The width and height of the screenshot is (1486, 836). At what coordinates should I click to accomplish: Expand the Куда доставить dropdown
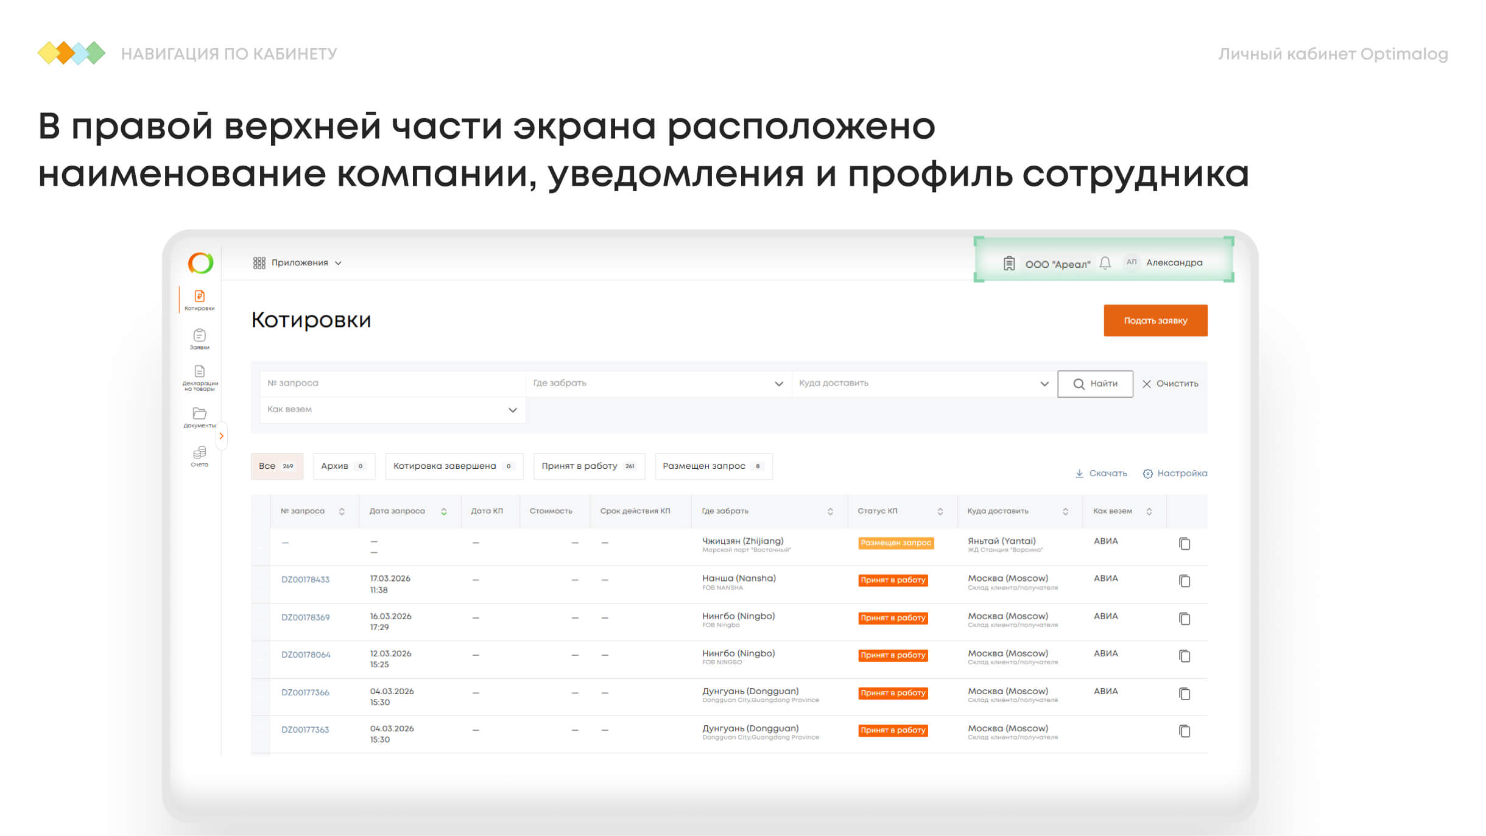(1044, 384)
